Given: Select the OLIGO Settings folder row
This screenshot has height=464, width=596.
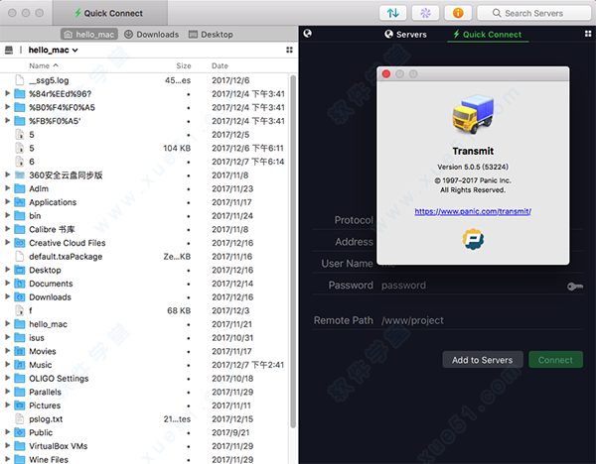Looking at the screenshot, I should pyautogui.click(x=144, y=379).
